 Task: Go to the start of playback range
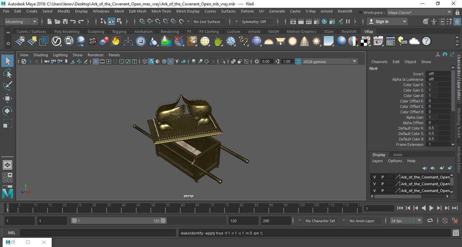pyautogui.click(x=400, y=208)
